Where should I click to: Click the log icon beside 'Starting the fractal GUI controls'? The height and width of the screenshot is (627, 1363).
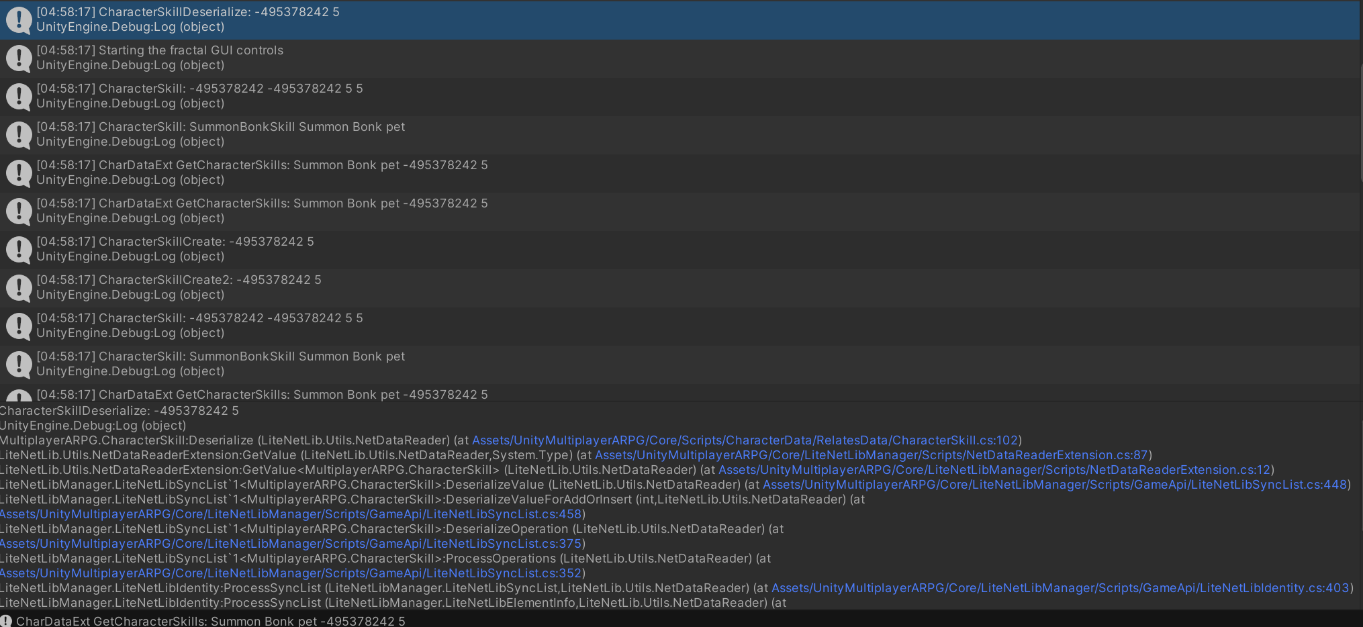[18, 58]
